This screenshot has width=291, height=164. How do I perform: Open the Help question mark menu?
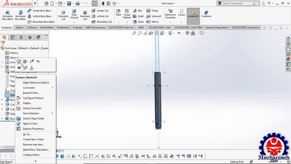pos(269,3)
